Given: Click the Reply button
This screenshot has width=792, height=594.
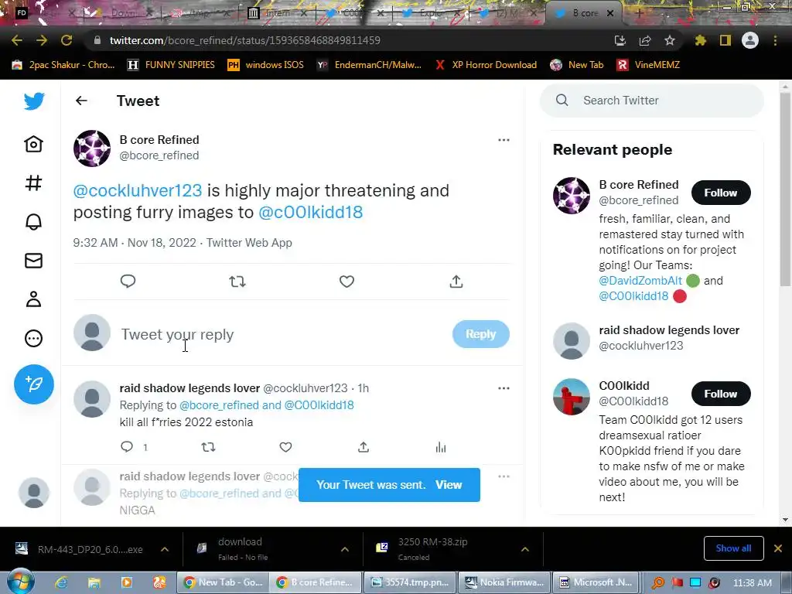Looking at the screenshot, I should (x=480, y=334).
